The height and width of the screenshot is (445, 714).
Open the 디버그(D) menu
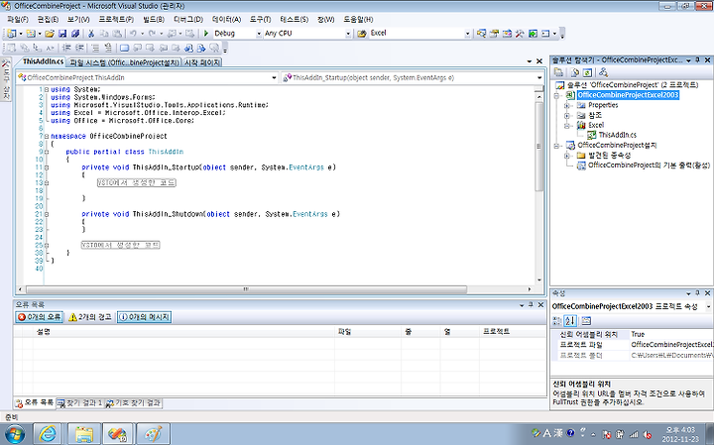point(188,20)
